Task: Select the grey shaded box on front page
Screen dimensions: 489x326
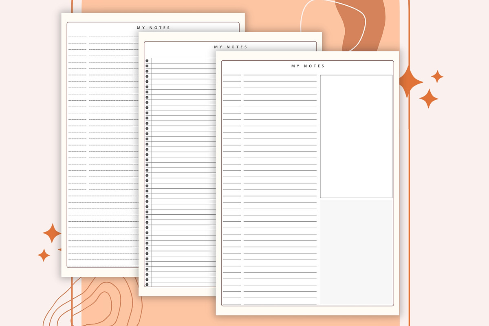Action: (x=356, y=251)
